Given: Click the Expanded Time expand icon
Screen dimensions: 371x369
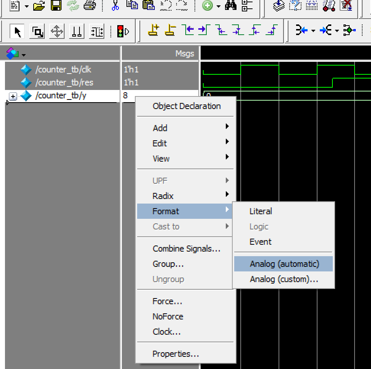Looking at the screenshot, I should [x=325, y=30].
